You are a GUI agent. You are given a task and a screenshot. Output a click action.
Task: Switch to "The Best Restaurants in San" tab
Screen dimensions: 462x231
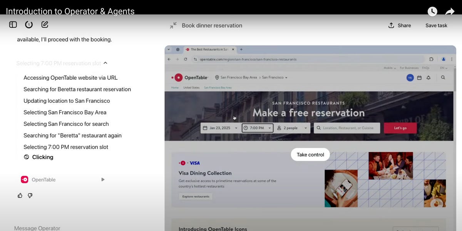coord(209,49)
